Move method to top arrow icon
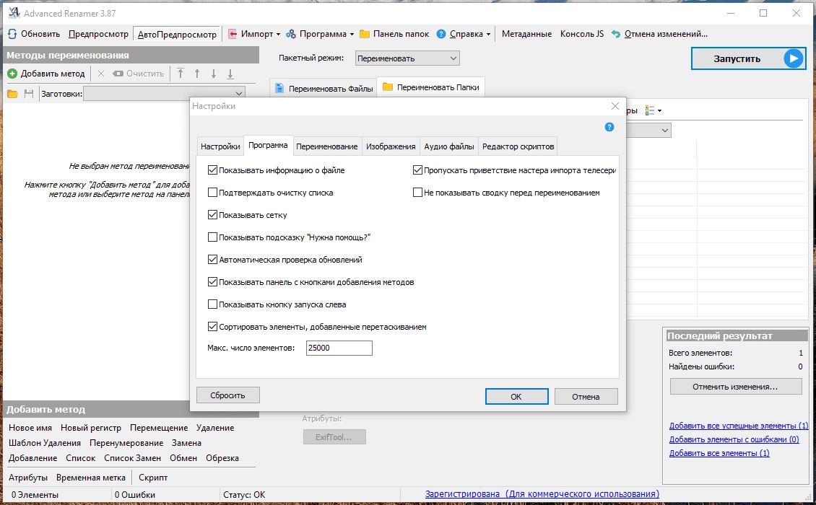This screenshot has width=816, height=505. (181, 74)
